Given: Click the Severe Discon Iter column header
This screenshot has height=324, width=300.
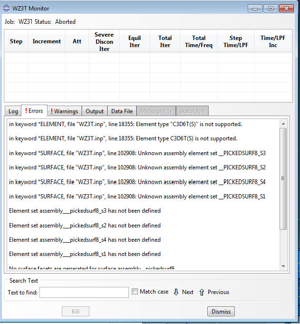Looking at the screenshot, I should pyautogui.click(x=104, y=41).
